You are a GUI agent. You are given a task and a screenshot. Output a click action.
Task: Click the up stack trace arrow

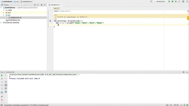(6, 75)
